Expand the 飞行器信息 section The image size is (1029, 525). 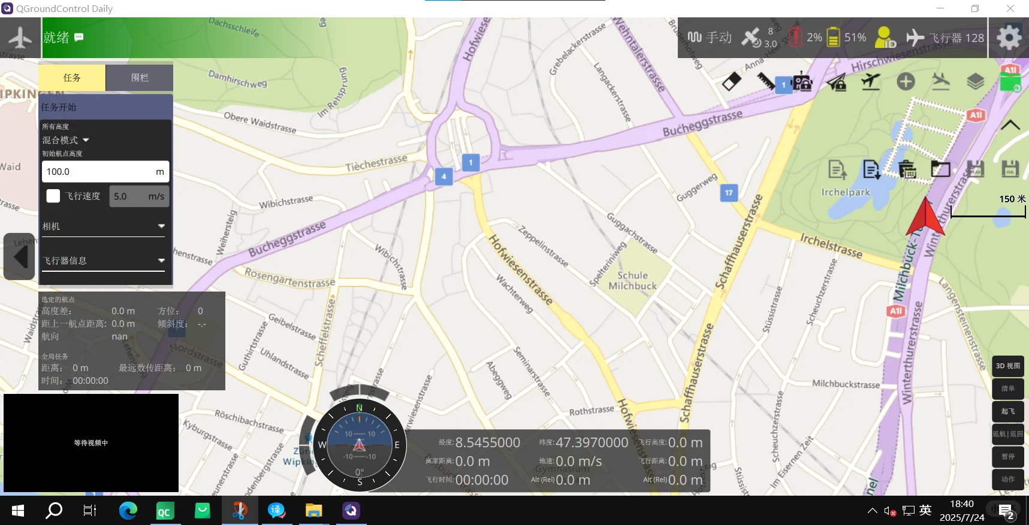[x=103, y=260]
